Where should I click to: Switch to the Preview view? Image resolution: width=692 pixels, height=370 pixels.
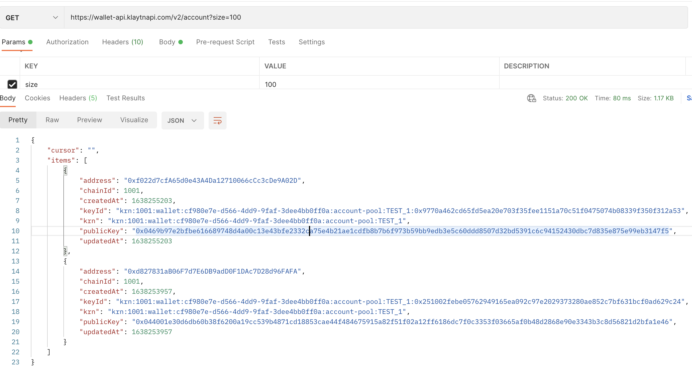click(x=89, y=120)
